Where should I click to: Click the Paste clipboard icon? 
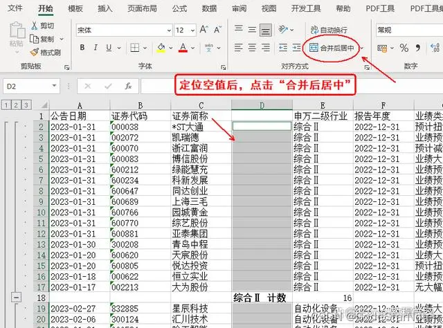[x=17, y=30]
